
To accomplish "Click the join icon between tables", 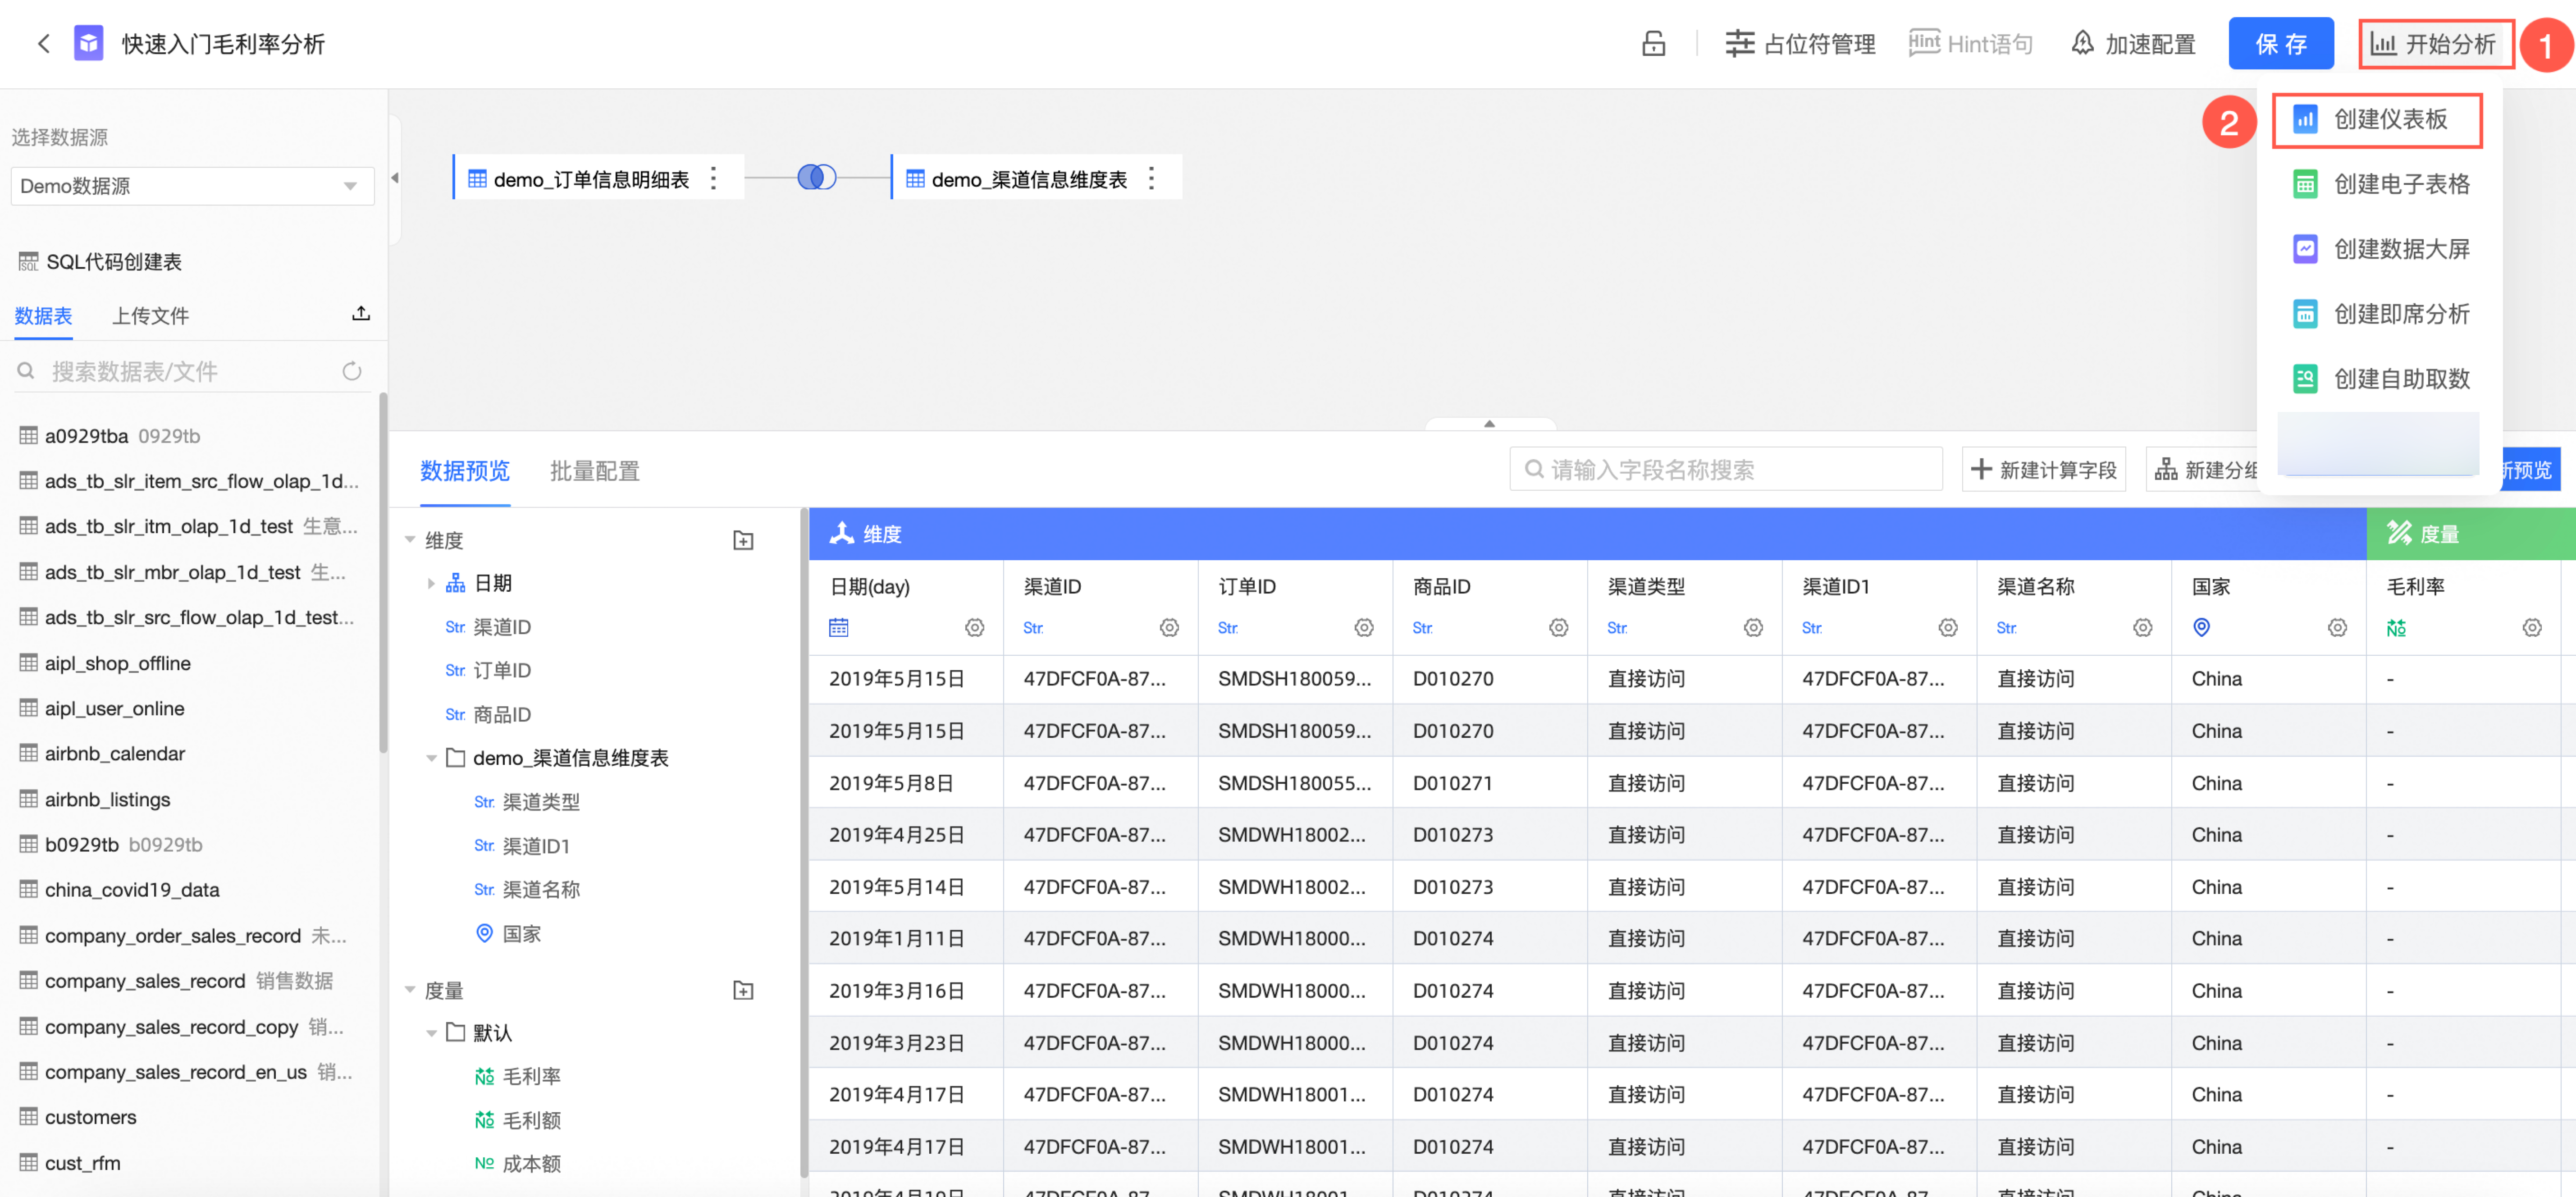I will (x=817, y=178).
